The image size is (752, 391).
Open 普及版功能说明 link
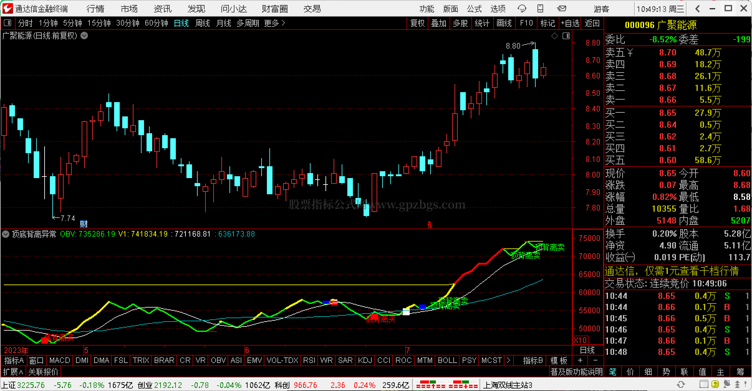[576, 372]
